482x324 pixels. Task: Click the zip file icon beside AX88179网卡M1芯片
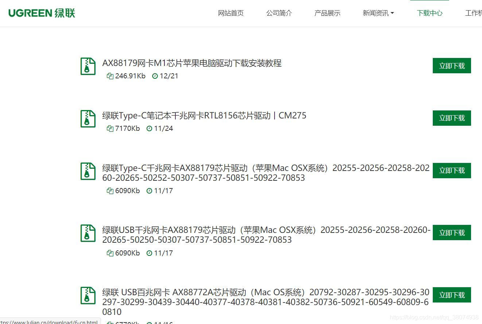point(88,66)
